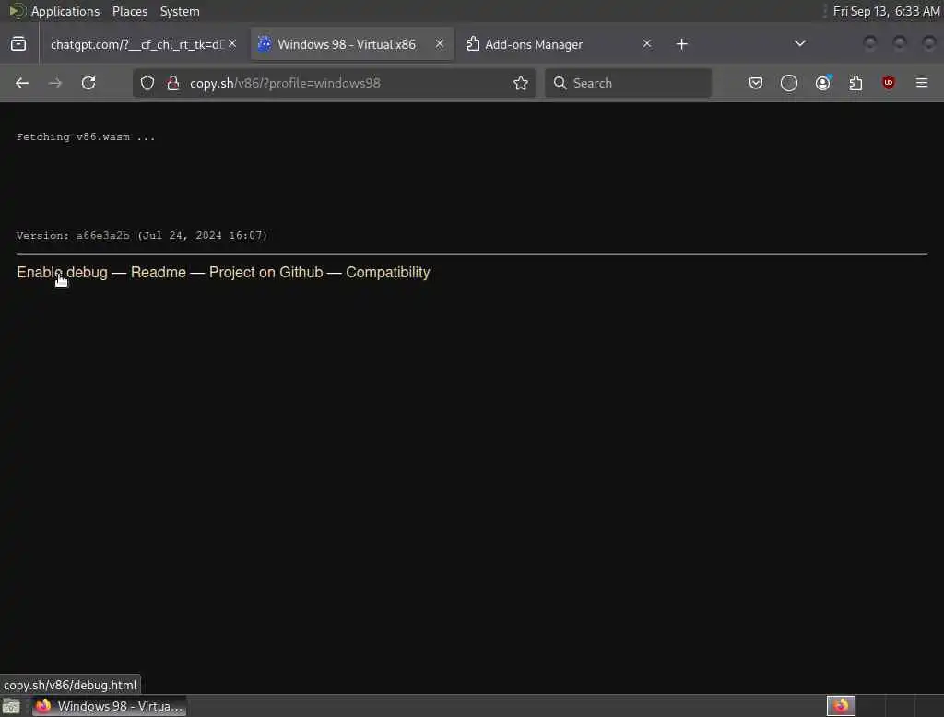Focus the Search box in the toolbar
Screen dimensions: 944x717
click(628, 83)
